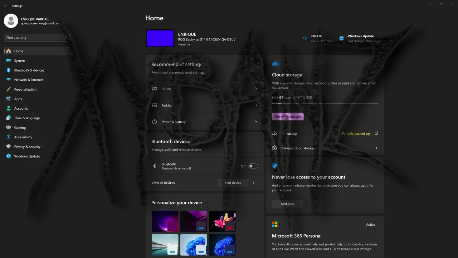
Task: Select the dark purple curve theme thumbnail
Action: (x=194, y=221)
